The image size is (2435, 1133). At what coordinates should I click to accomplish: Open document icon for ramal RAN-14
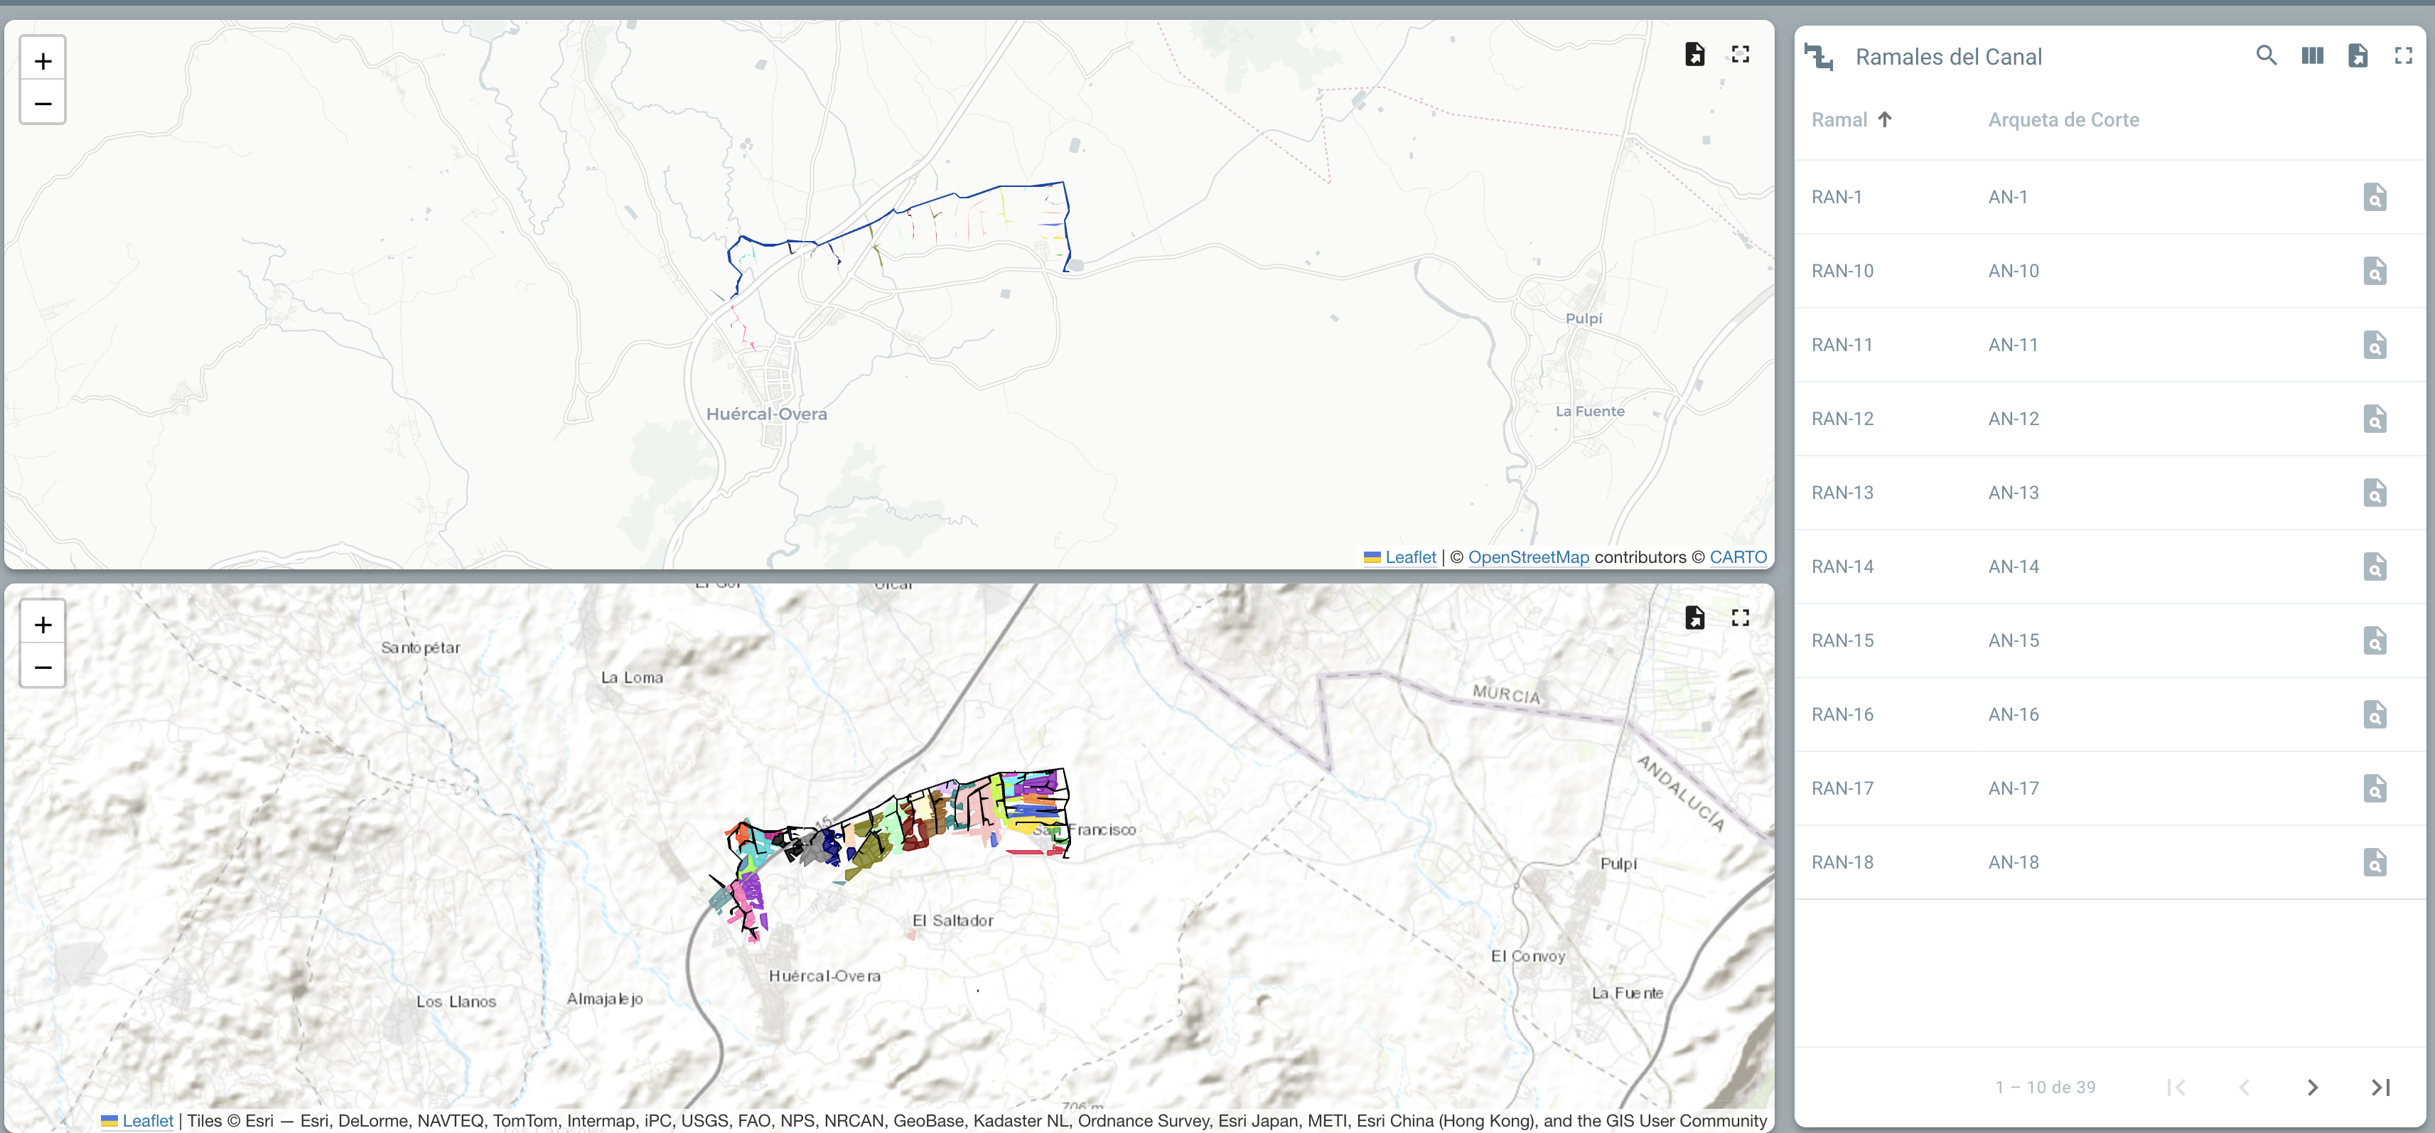point(2375,566)
